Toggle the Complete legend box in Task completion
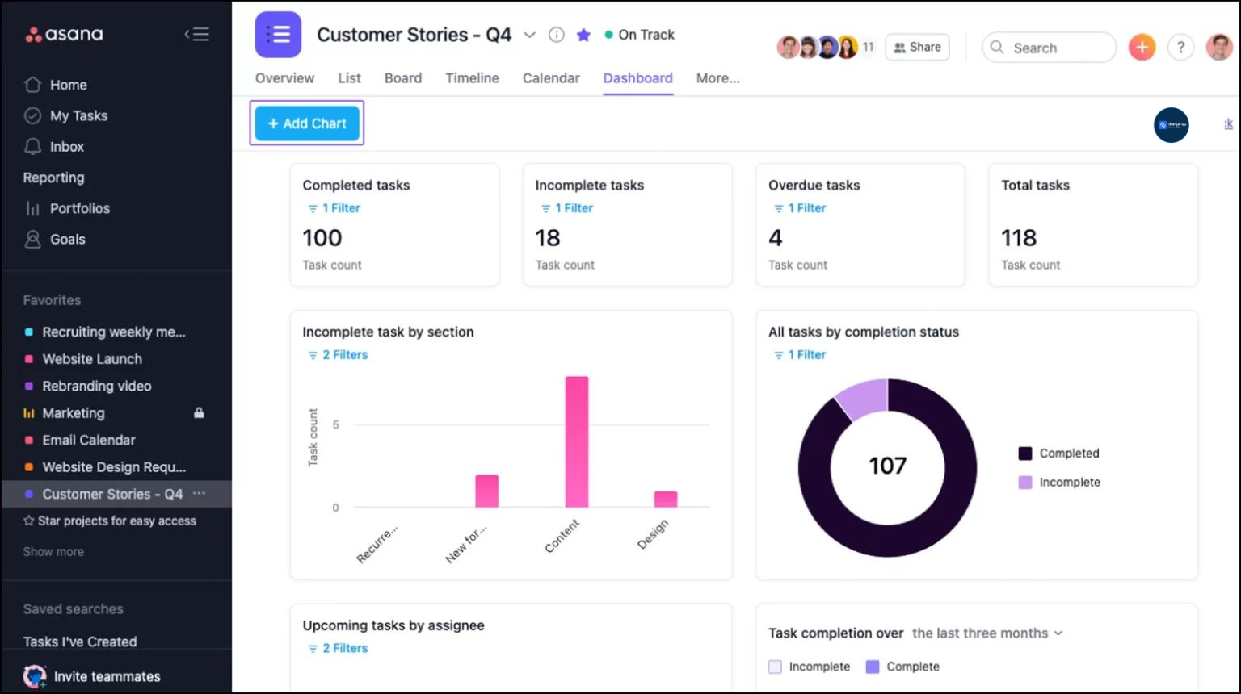1241x694 pixels. [873, 667]
